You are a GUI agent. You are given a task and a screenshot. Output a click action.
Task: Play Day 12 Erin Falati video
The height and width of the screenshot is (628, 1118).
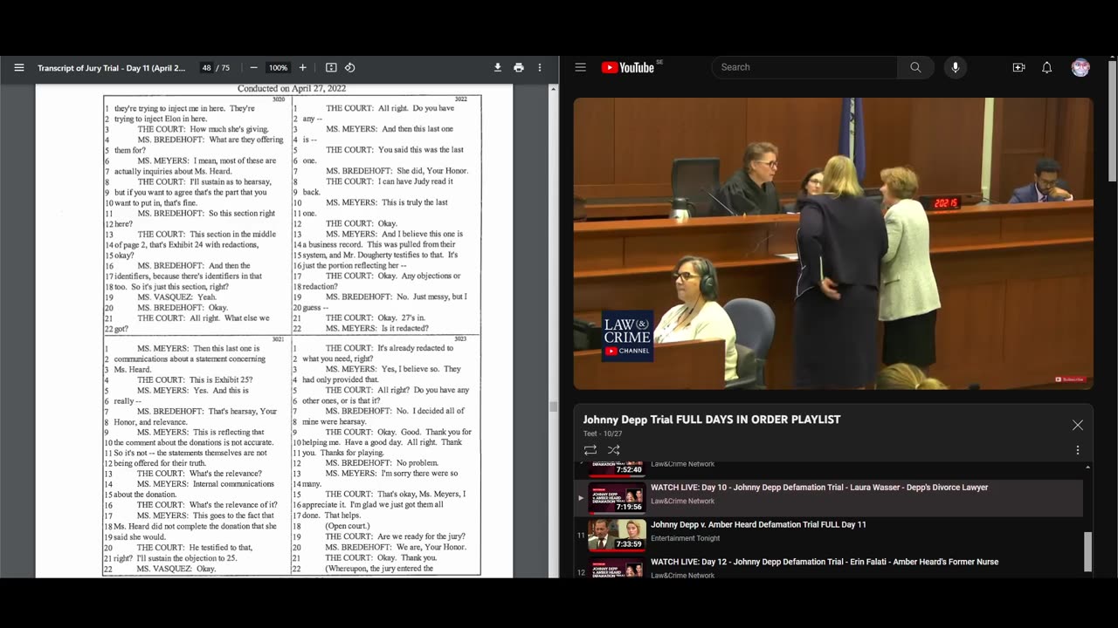click(x=825, y=562)
